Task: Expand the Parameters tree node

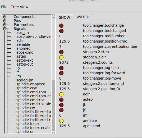Action: (x=4, y=25)
